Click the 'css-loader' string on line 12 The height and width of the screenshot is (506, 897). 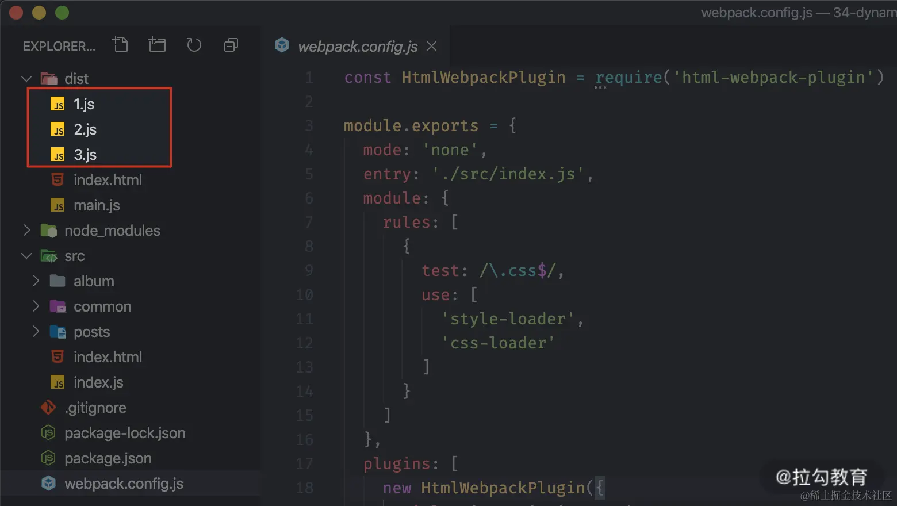[x=498, y=343]
